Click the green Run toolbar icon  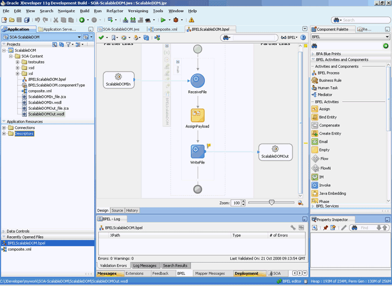(163, 20)
